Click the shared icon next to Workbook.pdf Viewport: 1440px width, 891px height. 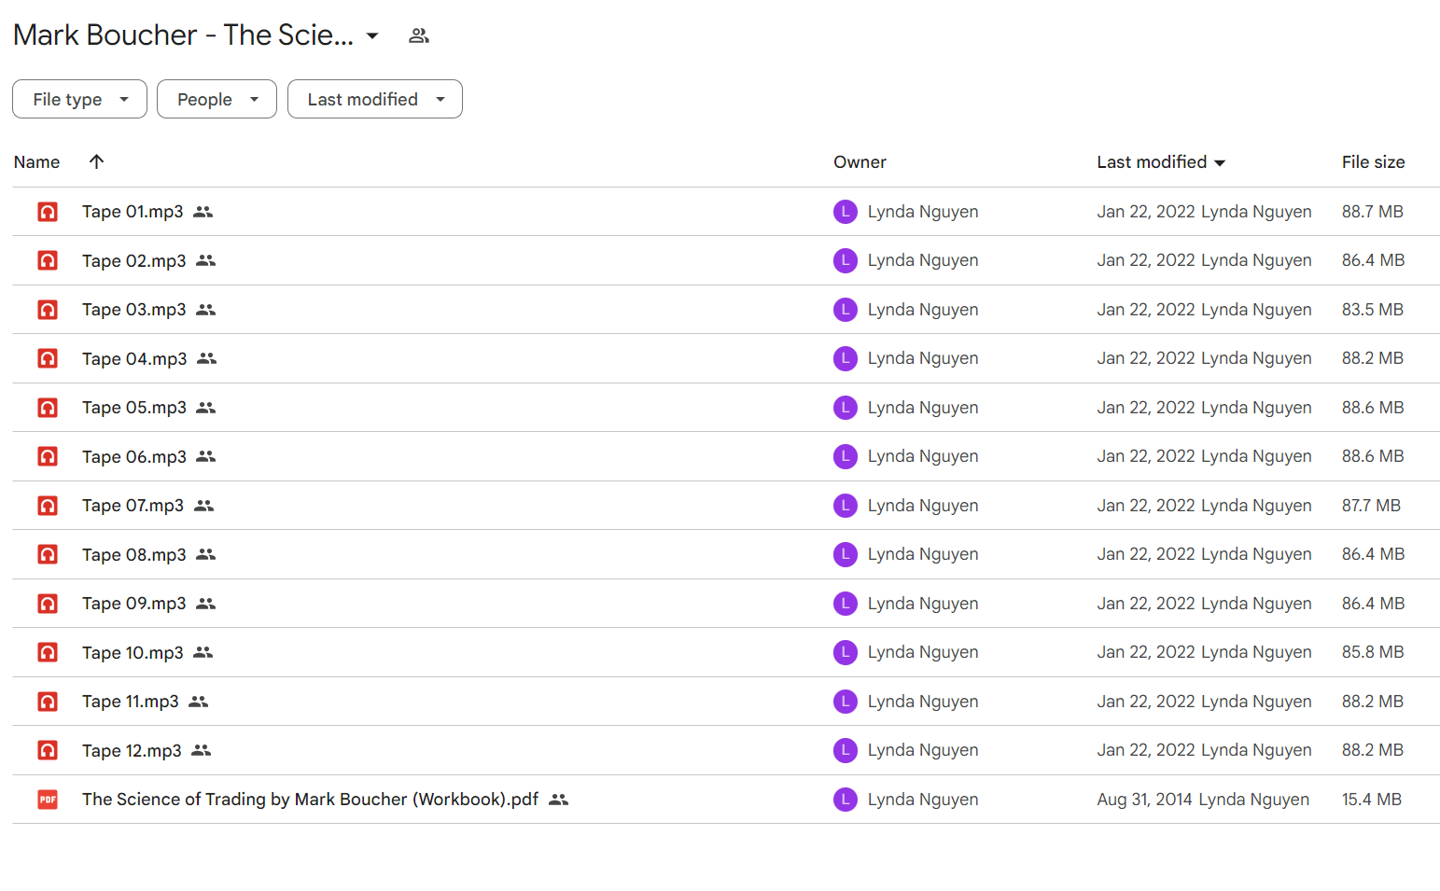[559, 800]
